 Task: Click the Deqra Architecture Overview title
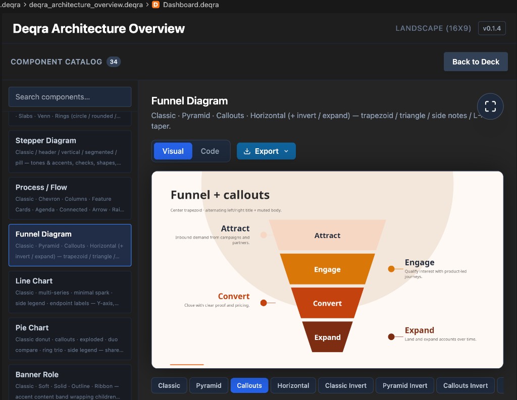click(x=98, y=29)
